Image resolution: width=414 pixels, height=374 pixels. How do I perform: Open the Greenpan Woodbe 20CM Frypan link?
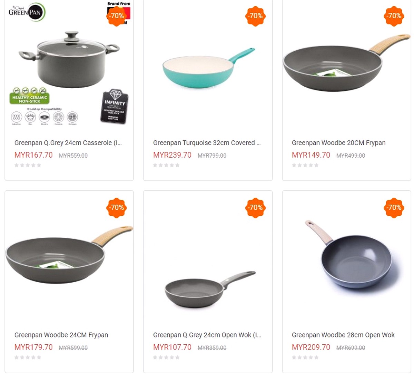pos(338,143)
